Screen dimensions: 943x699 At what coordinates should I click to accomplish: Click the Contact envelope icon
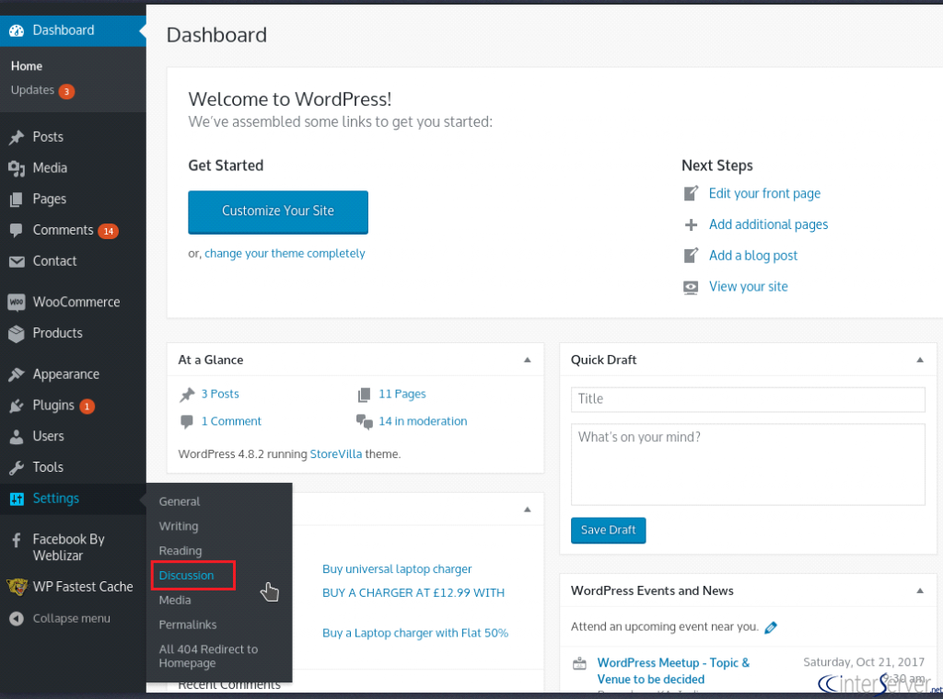click(x=17, y=261)
